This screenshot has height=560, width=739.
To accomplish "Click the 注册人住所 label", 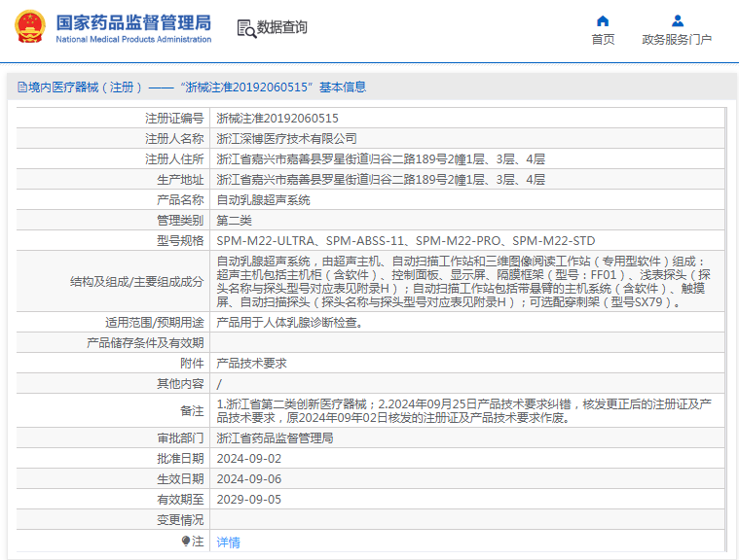I will click(174, 159).
